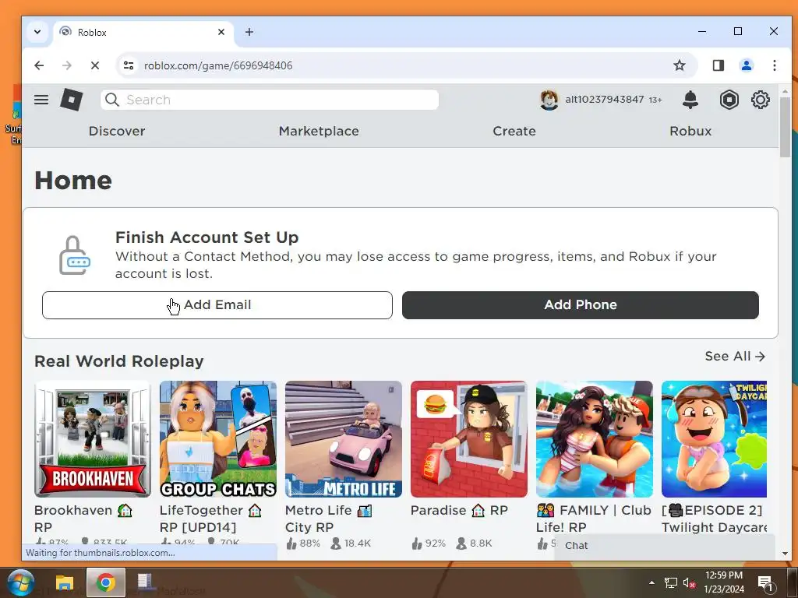Open Chrome three-dot menu
Viewport: 798px width, 598px height.
click(x=774, y=65)
